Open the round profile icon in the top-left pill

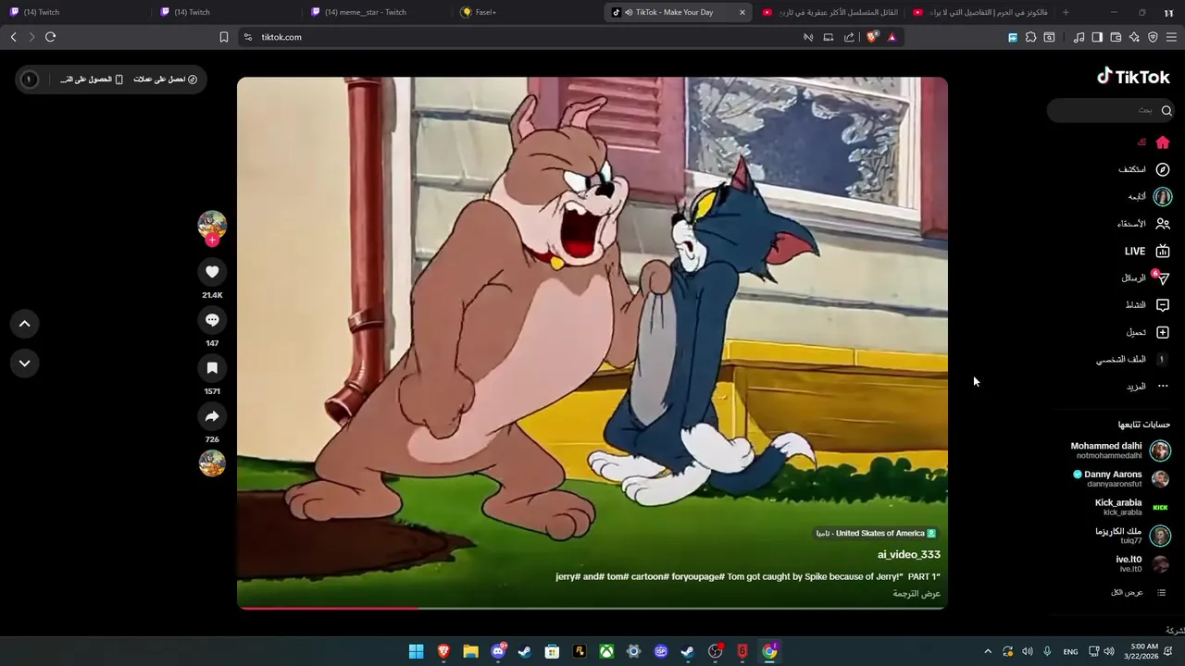[29, 80]
